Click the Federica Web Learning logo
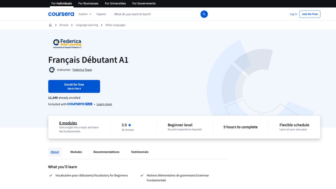Screen dimensions: 336x189 (67, 44)
